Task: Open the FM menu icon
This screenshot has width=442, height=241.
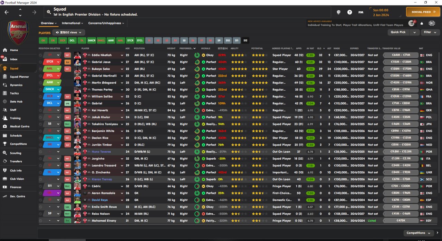Action: (361, 12)
